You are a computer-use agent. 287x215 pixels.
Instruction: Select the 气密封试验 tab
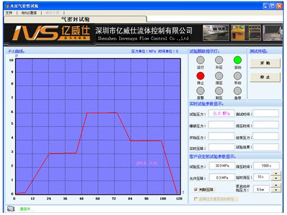(75, 19)
